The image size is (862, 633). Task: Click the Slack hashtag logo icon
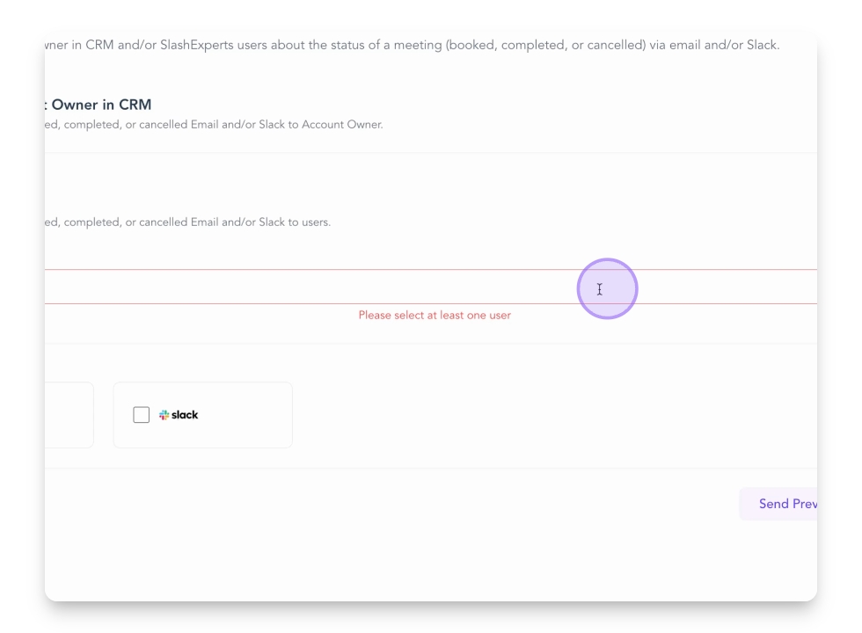163,415
